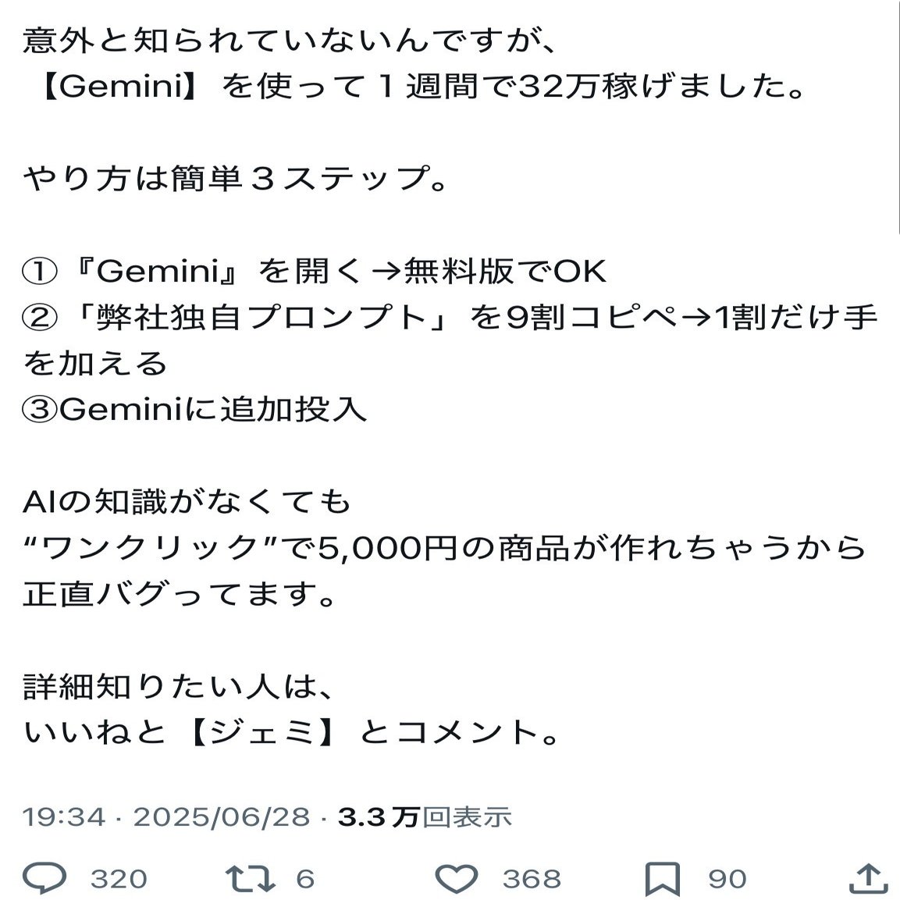This screenshot has height=900, width=900.
Task: Click the repost arrows icon
Action: point(250,877)
